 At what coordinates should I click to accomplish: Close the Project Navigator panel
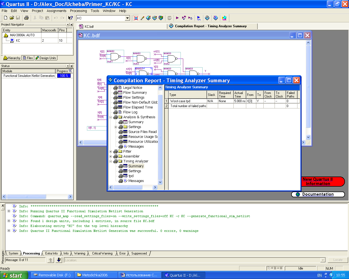tap(71, 25)
